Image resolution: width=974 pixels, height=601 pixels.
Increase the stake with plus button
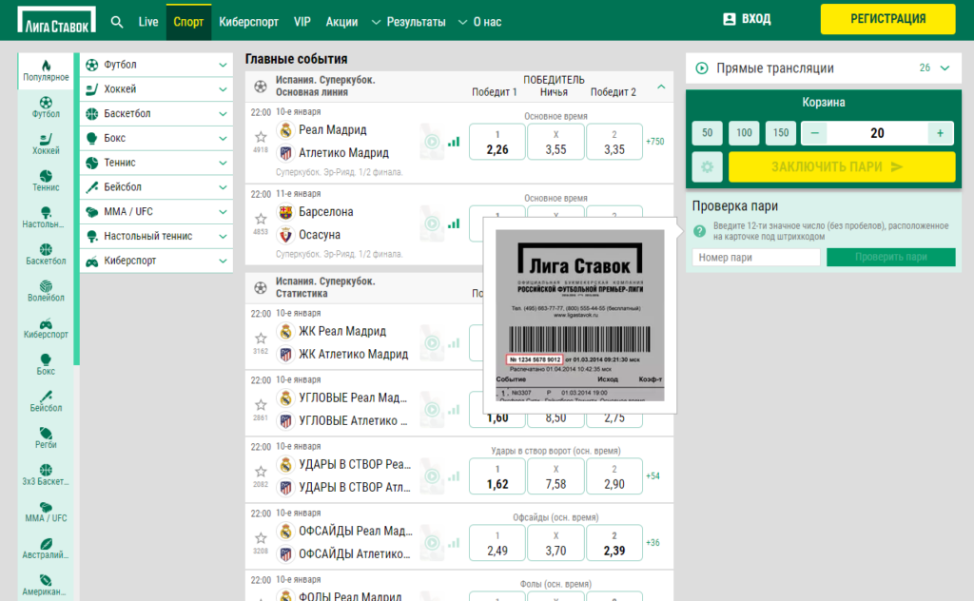[940, 133]
